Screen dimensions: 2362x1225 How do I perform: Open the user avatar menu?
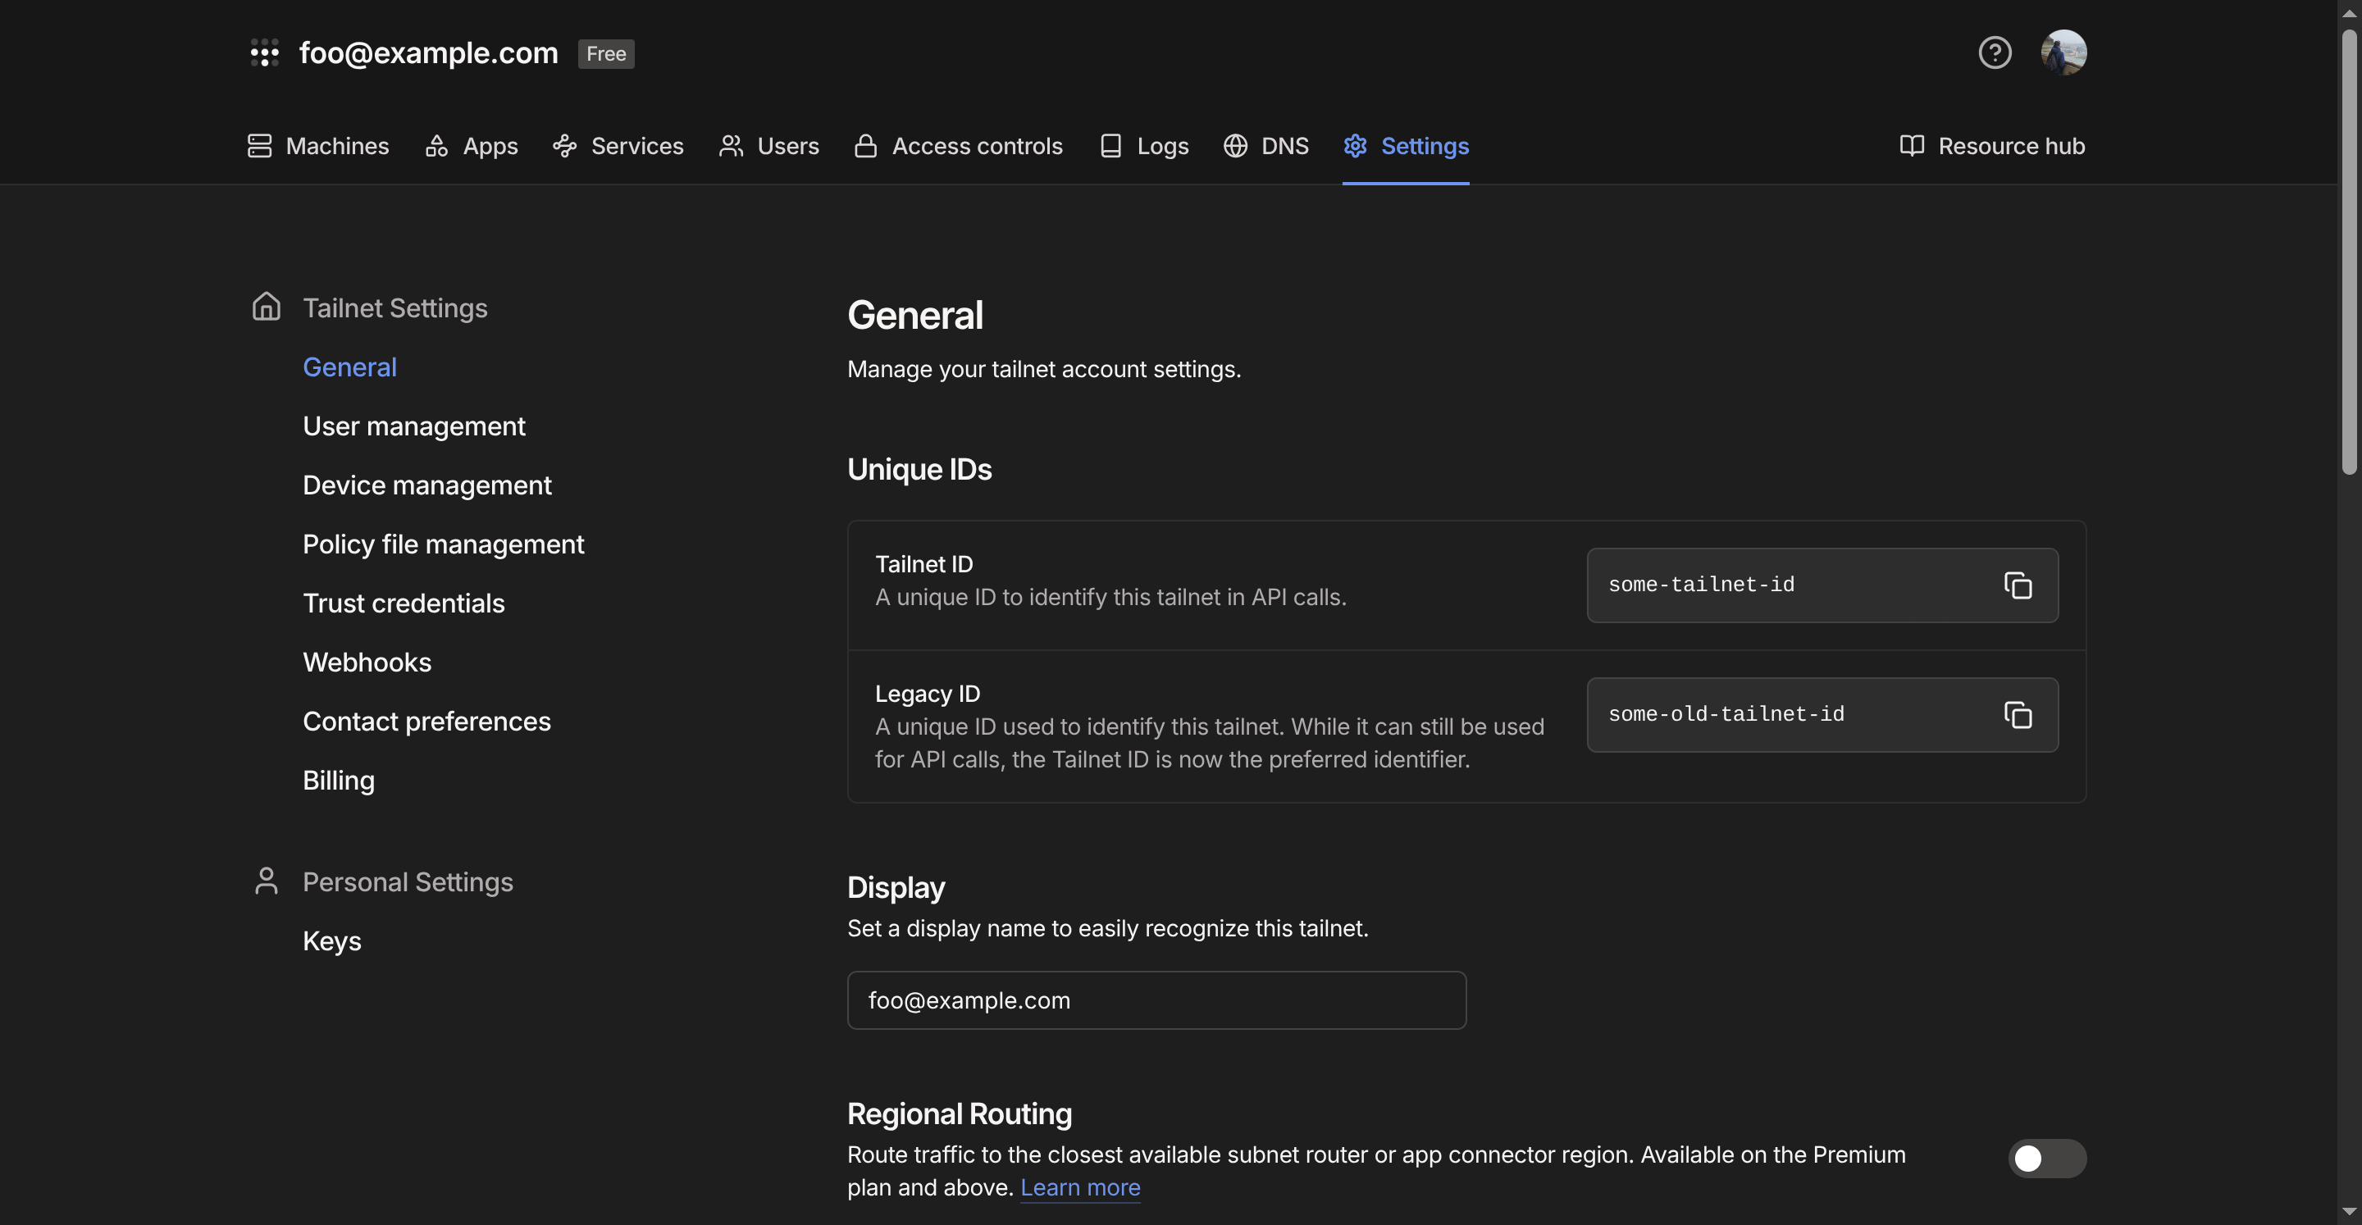[x=2063, y=52]
